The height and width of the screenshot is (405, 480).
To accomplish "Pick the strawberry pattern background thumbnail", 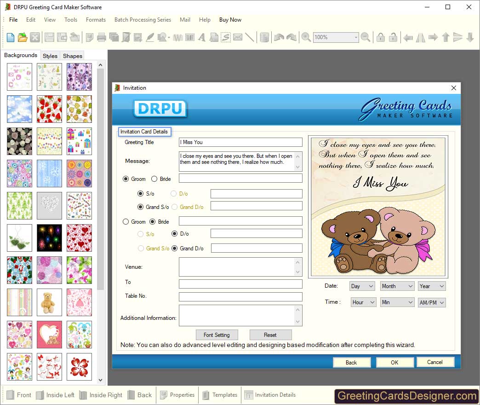I will click(x=49, y=109).
